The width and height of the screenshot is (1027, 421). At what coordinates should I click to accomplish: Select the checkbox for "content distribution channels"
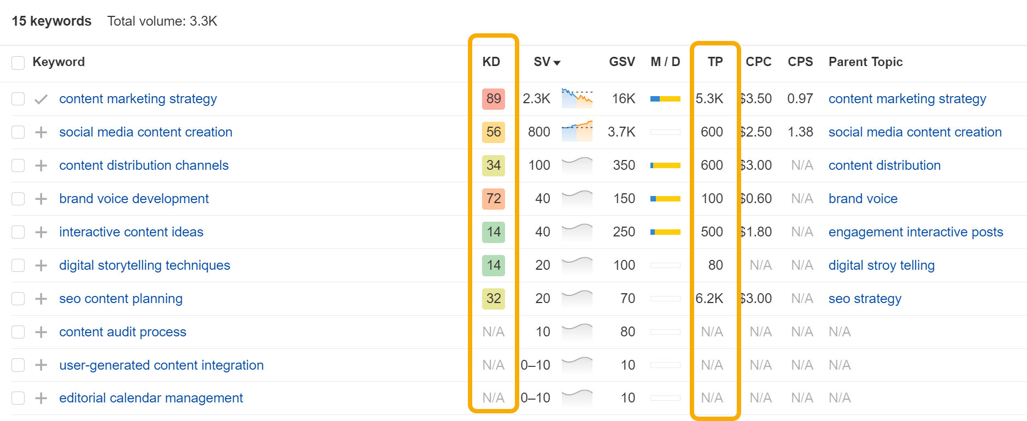click(x=18, y=165)
